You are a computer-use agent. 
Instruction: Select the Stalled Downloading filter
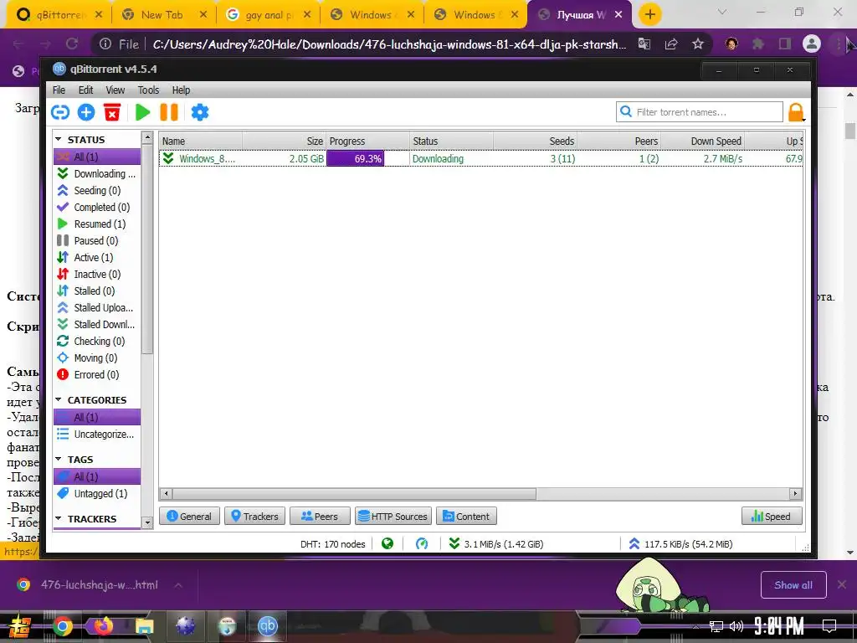[97, 324]
